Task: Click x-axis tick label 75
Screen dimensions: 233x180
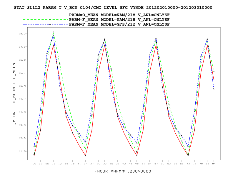Action: tap(194, 164)
